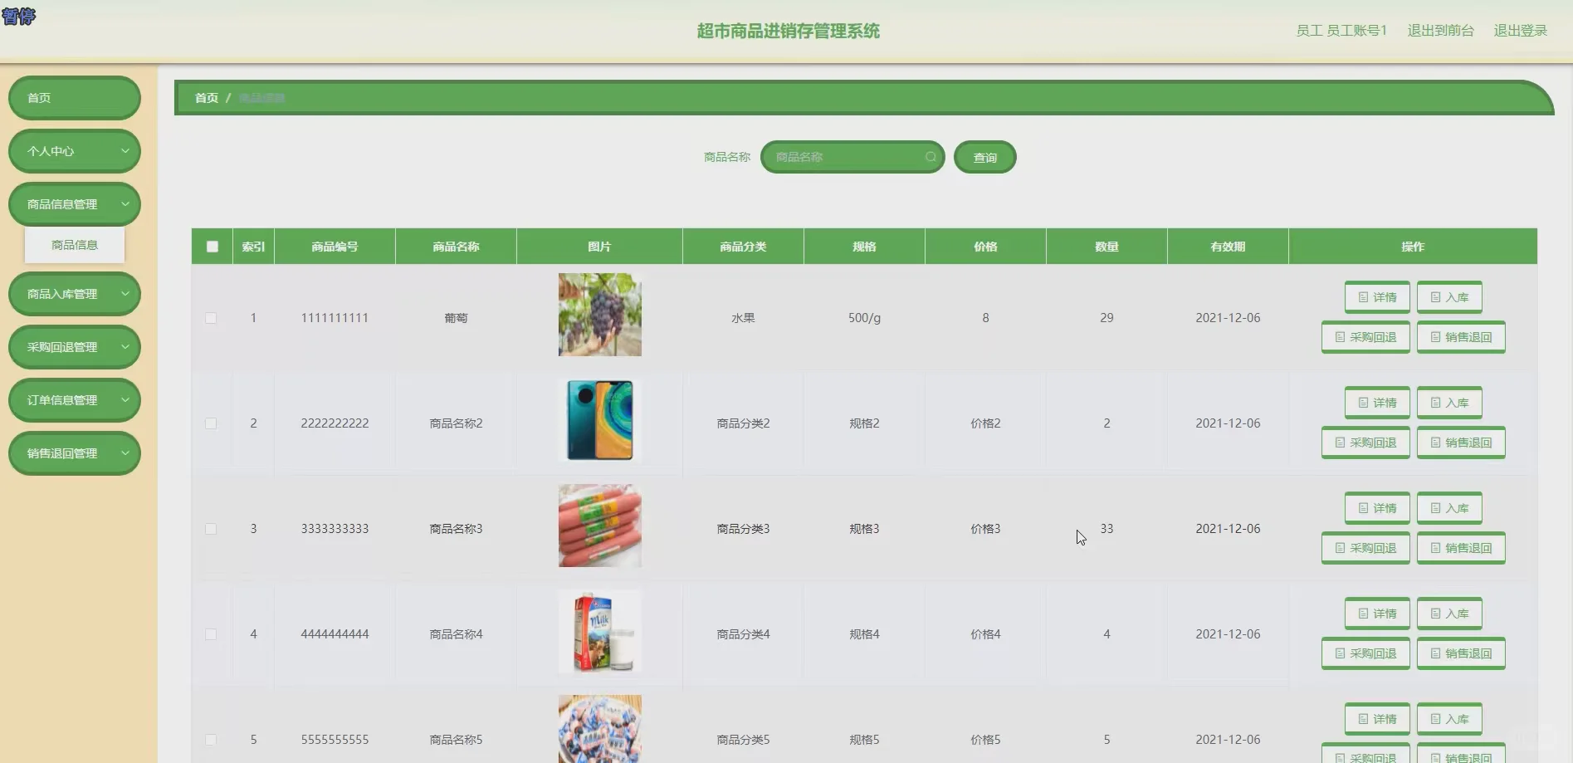Open 详情 for the 葡萄 product row
Viewport: 1573px width, 763px height.
[1376, 296]
